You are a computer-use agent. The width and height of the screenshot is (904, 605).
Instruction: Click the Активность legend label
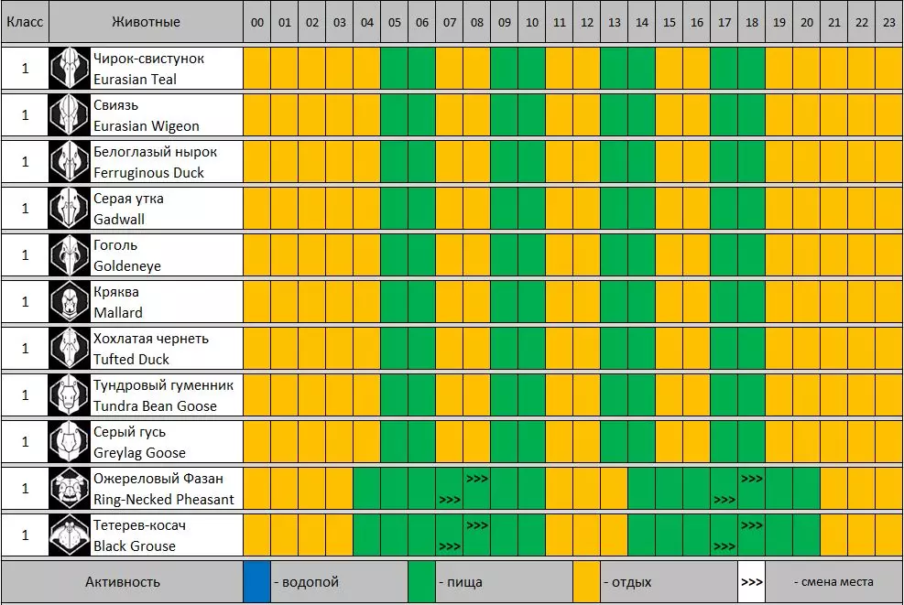(x=122, y=582)
